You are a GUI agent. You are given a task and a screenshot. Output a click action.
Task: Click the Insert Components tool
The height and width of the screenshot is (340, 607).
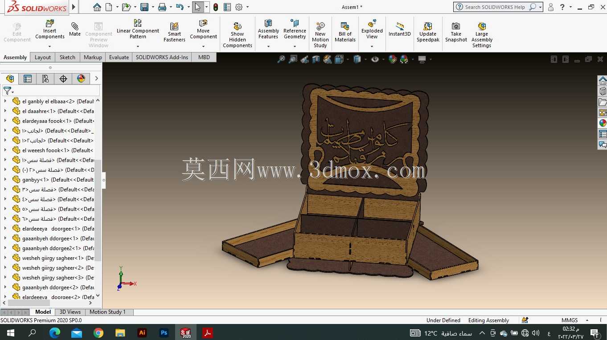click(x=50, y=29)
